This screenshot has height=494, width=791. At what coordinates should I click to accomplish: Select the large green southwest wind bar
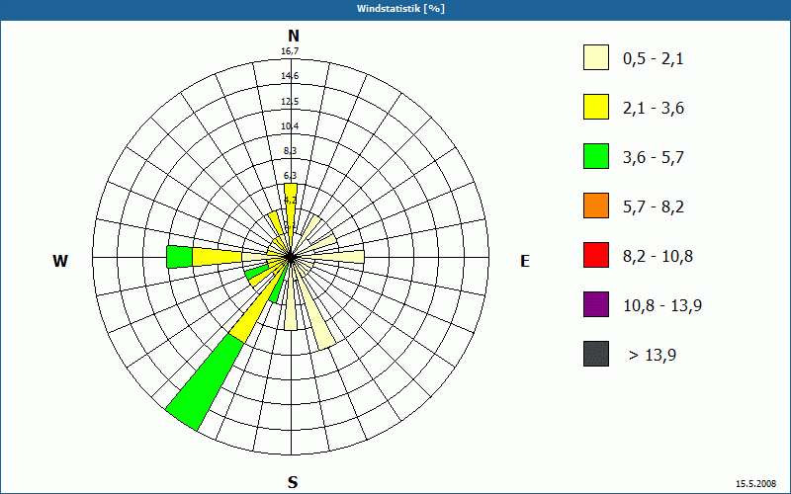point(206,382)
